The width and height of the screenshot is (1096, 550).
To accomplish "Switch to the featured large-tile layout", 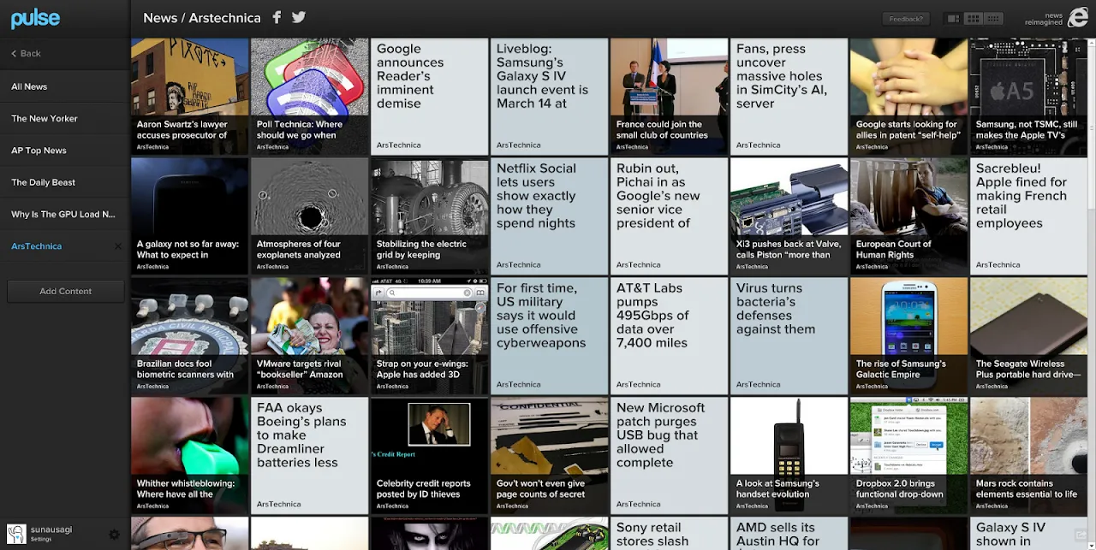I will click(952, 19).
